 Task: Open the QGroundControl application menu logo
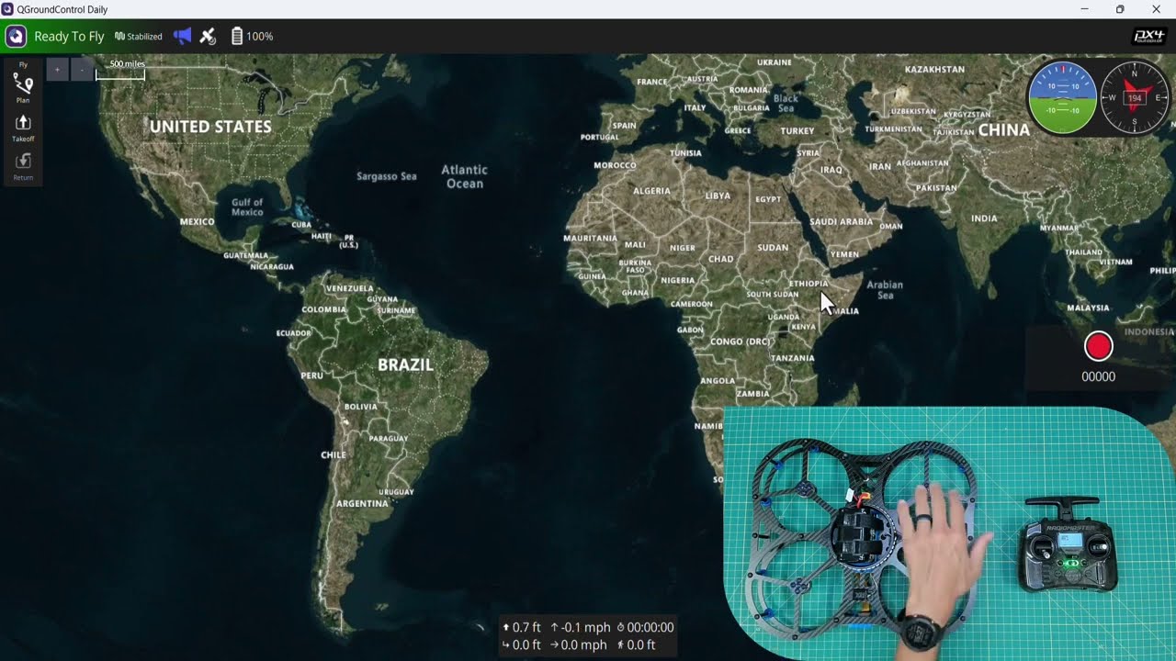(16, 37)
